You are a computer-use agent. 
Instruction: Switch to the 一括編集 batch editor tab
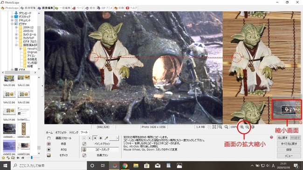[62, 8]
